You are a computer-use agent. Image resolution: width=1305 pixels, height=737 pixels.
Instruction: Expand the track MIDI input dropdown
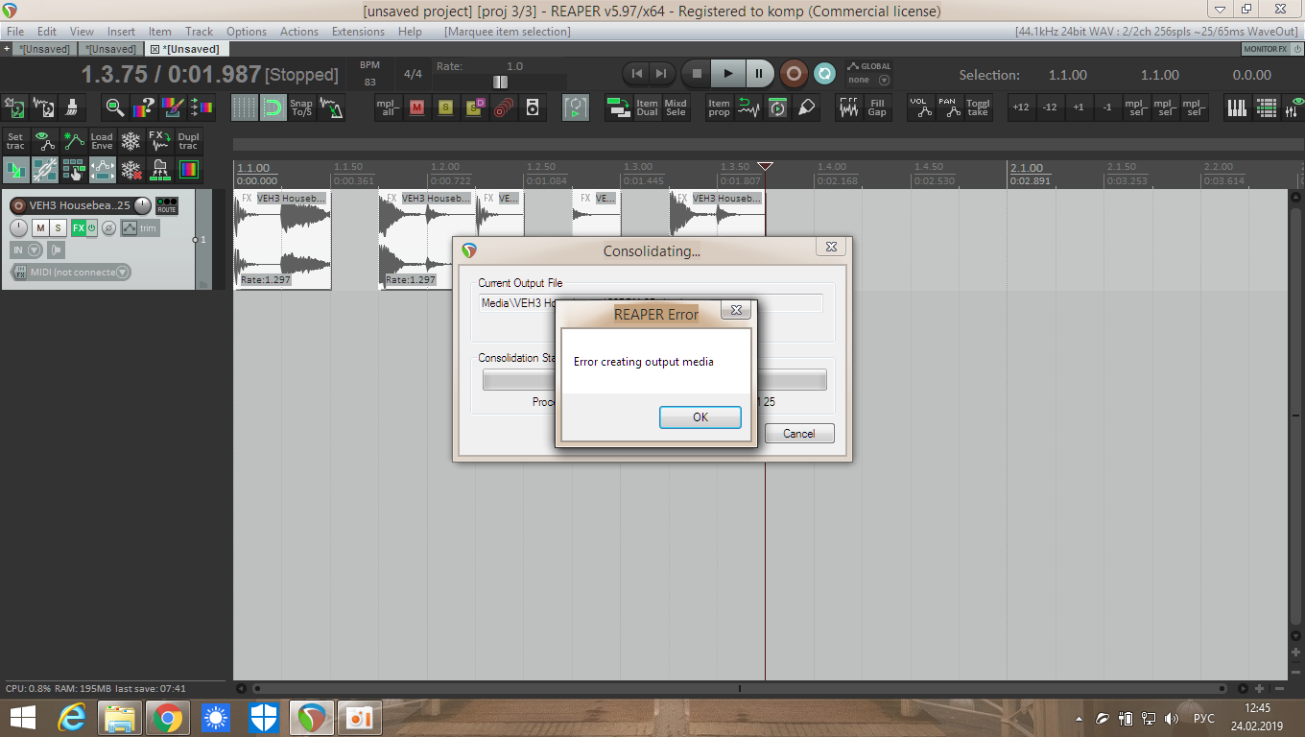click(122, 273)
